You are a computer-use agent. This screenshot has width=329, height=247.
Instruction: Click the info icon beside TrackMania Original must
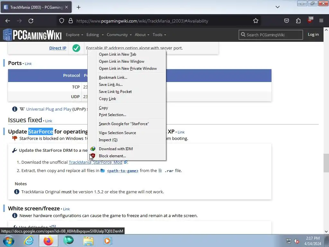coord(17,192)
